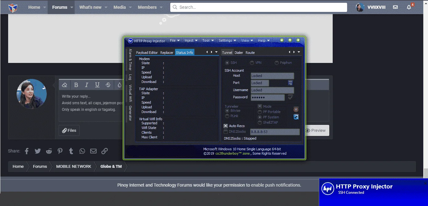Open the Help menu dropdown
Viewport: 428px width, 206px height.
pos(264,40)
